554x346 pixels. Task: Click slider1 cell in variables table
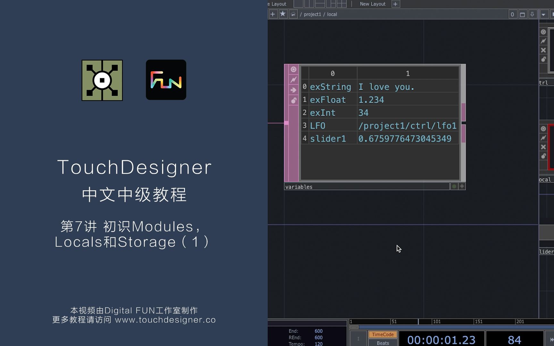[x=332, y=138]
